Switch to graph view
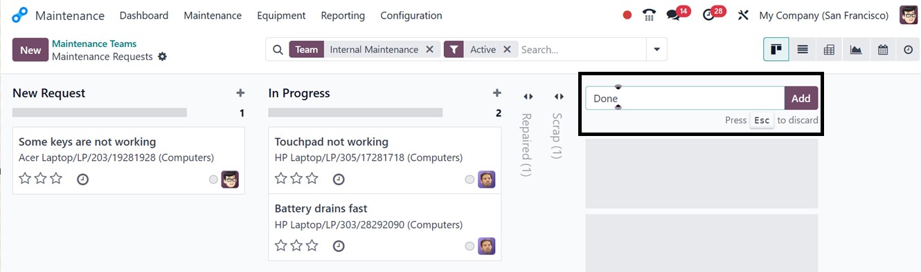The width and height of the screenshot is (921, 272). [856, 50]
